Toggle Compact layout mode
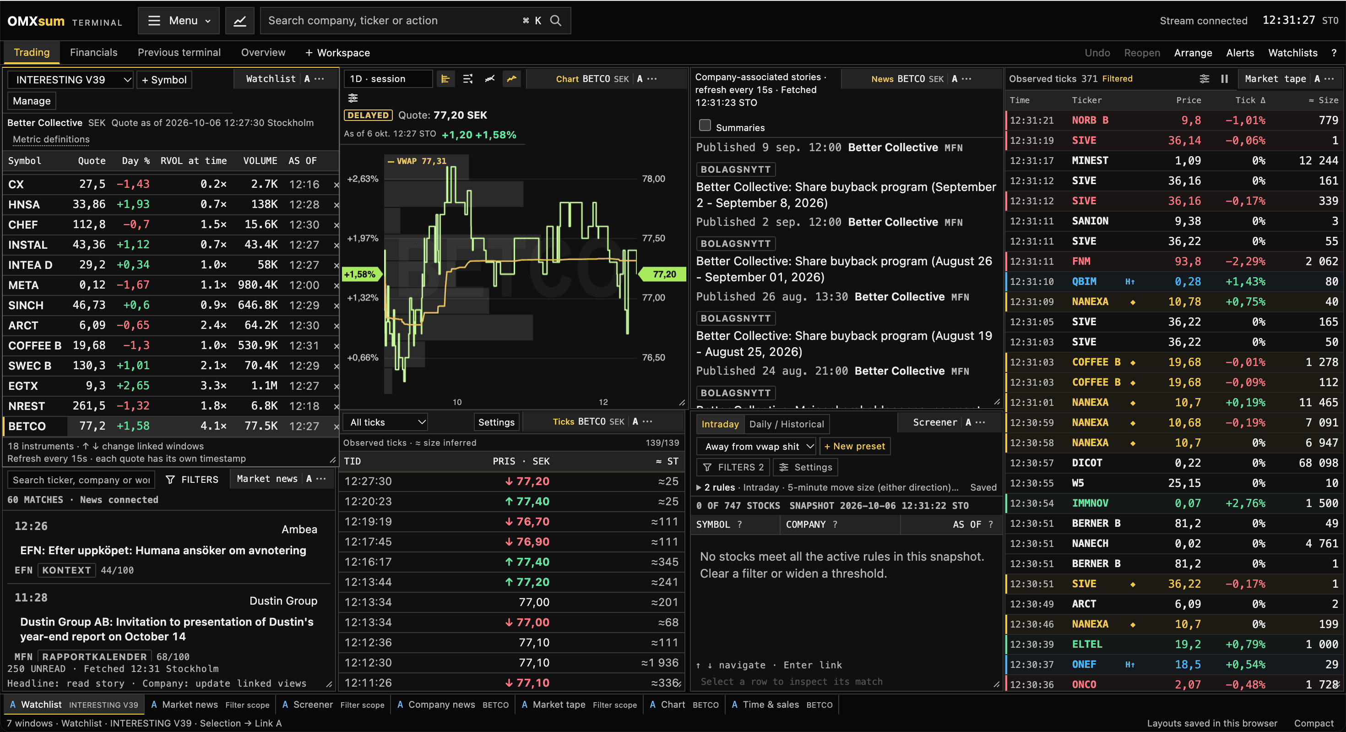The width and height of the screenshot is (1346, 732). [x=1313, y=723]
